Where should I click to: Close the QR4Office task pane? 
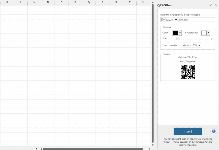[216, 5]
